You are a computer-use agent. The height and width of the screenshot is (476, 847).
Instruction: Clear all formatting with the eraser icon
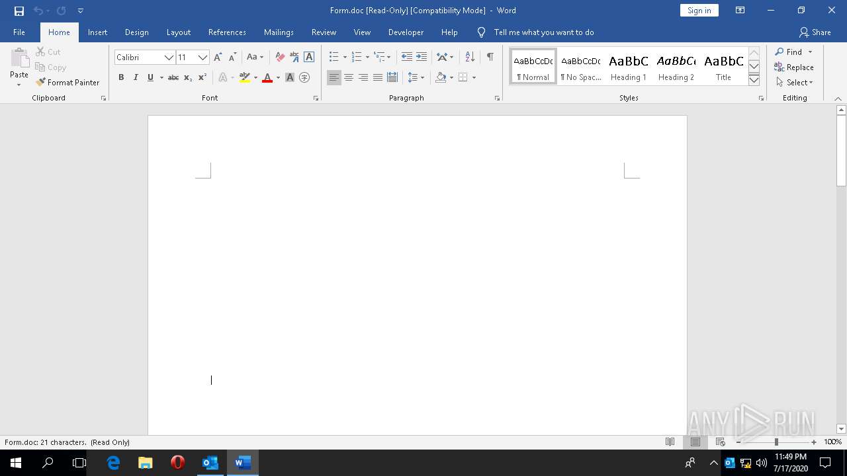280,58
